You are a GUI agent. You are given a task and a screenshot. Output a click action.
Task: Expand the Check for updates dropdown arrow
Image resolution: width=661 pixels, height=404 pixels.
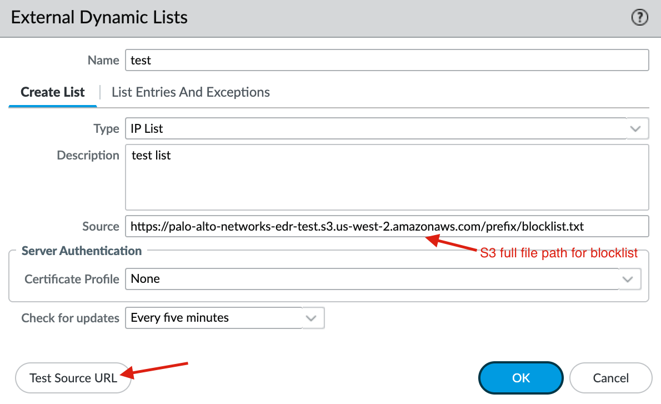(312, 318)
